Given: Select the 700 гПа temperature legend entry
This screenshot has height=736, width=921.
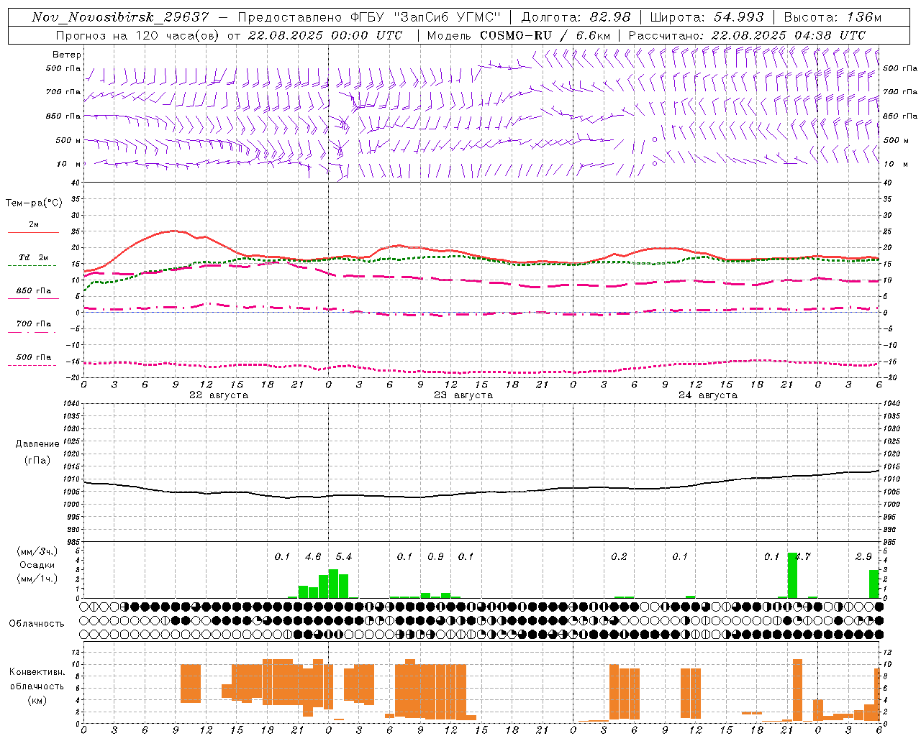Looking at the screenshot, I should pyautogui.click(x=33, y=324).
